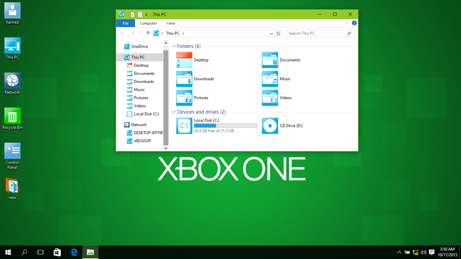Collapse the Devices and drives group
Image resolution: width=461 pixels, height=259 pixels.
(x=174, y=112)
